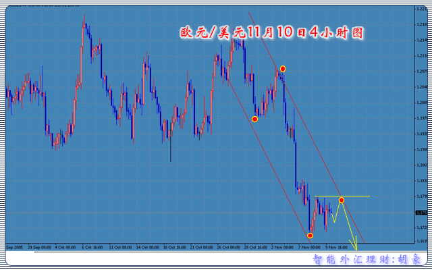Select the '6 Oct 16:00' axis label

pos(92,247)
